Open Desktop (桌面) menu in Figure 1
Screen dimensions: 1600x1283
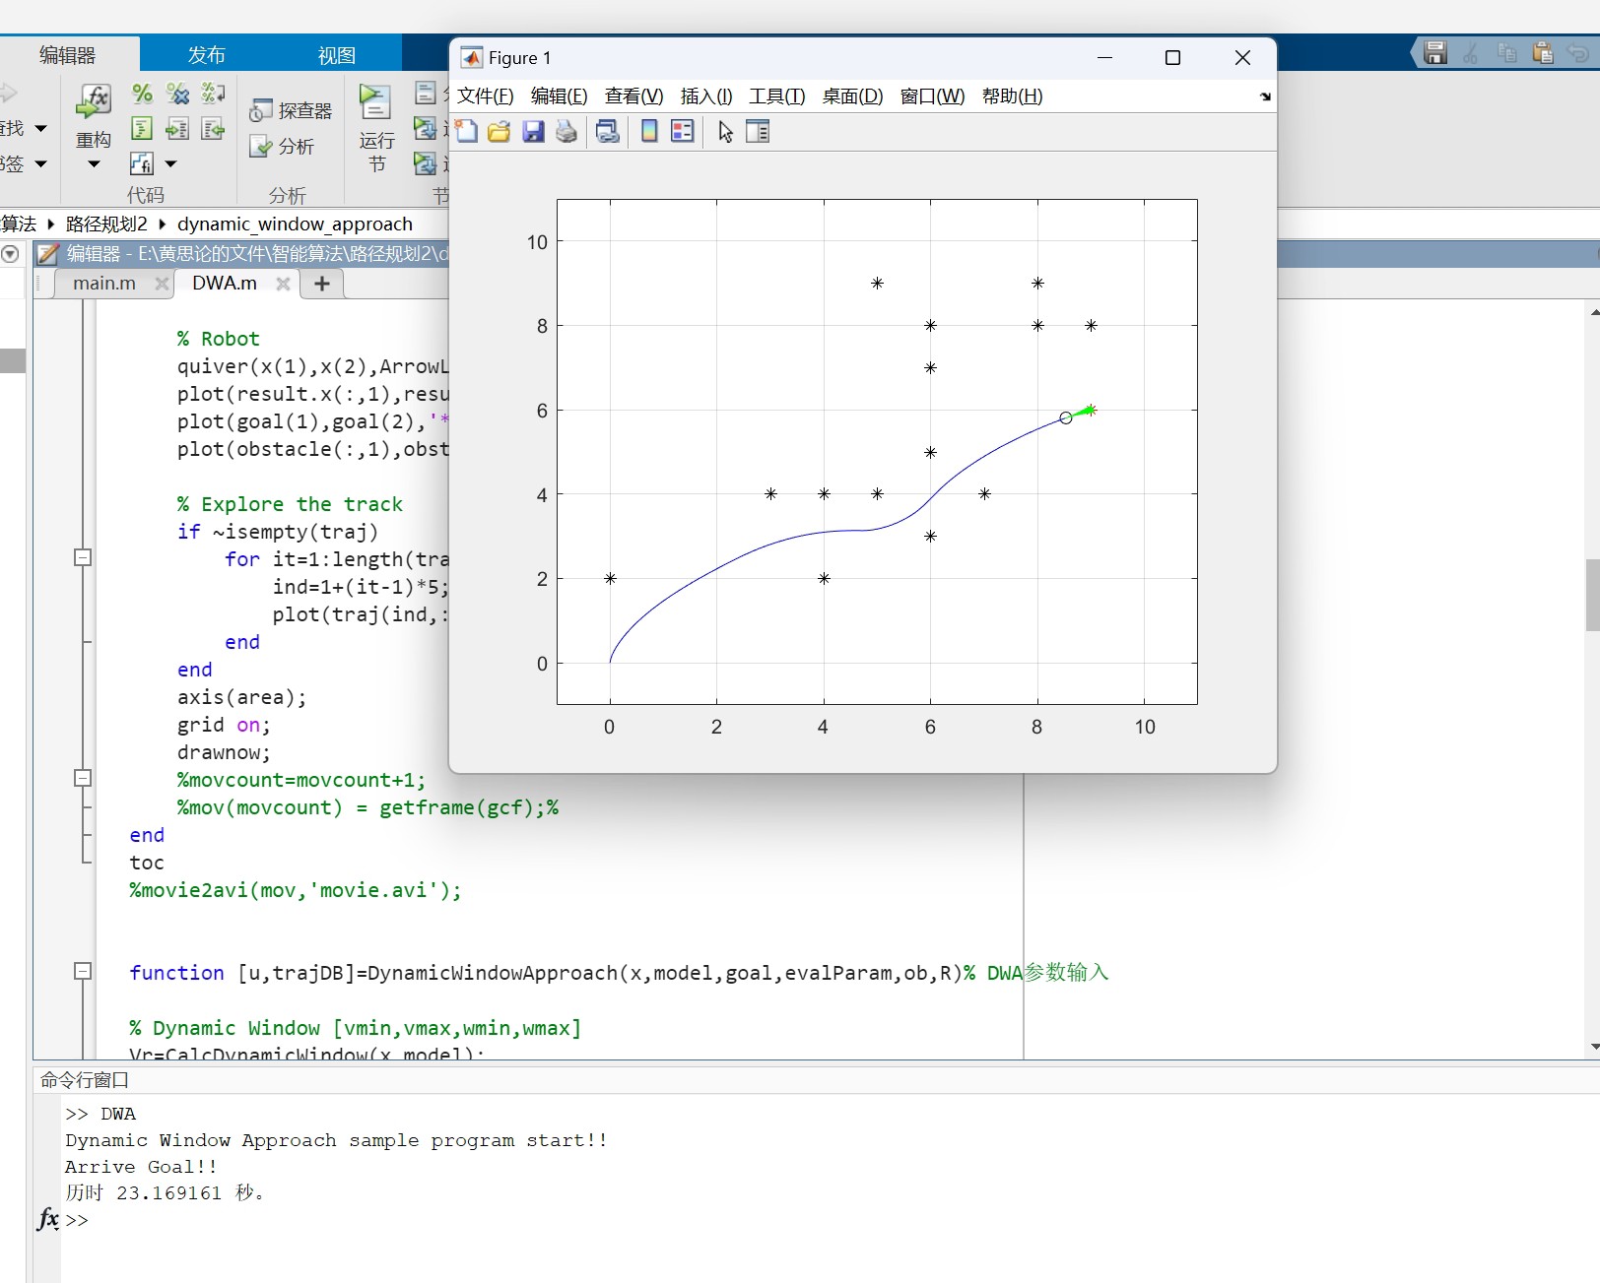click(x=852, y=96)
